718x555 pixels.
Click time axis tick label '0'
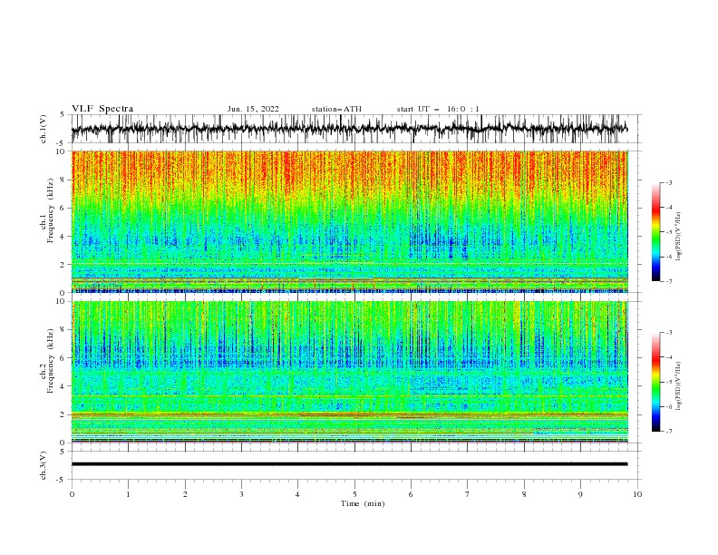click(72, 494)
